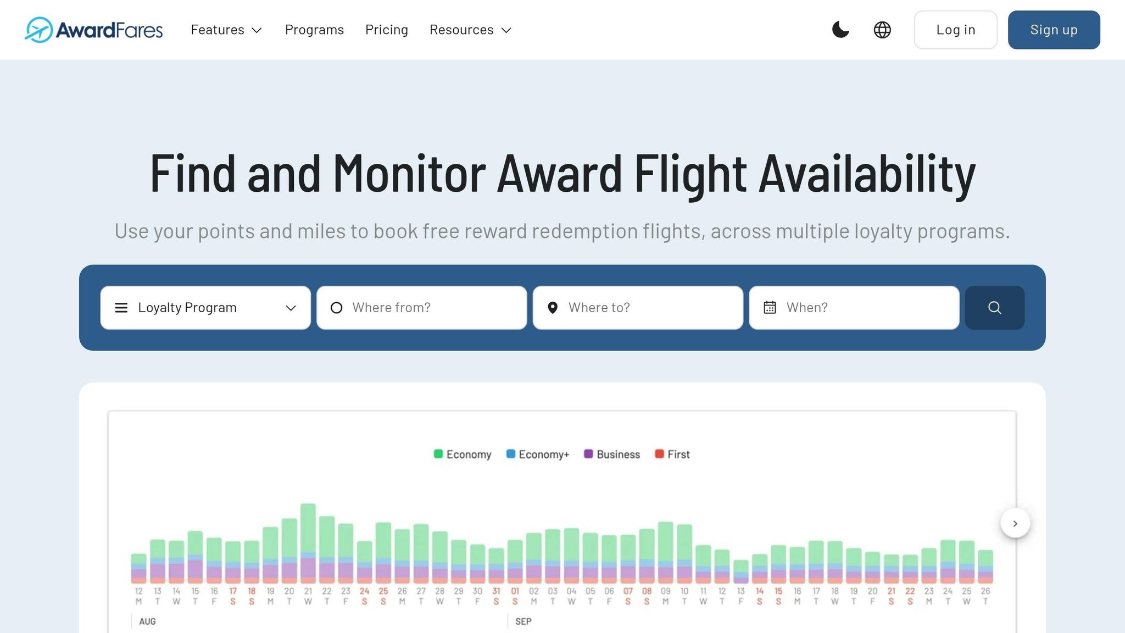Image resolution: width=1125 pixels, height=633 pixels.
Task: Expand the Features menu
Action: pyautogui.click(x=226, y=30)
